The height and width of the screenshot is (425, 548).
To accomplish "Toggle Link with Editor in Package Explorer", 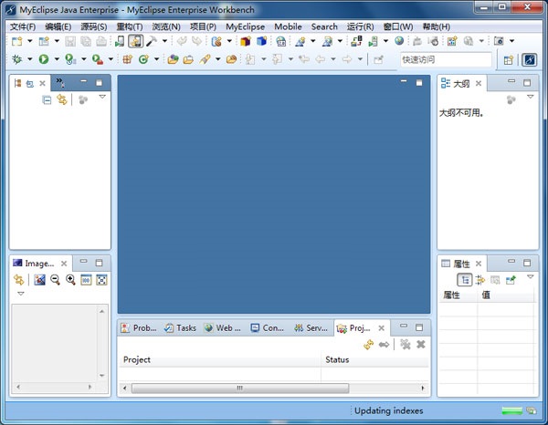I will tap(61, 99).
